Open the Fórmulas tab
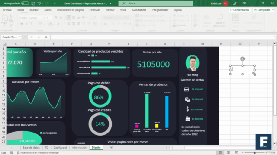Image resolution: width=277 pixels, height=155 pixels. coord(95,10)
